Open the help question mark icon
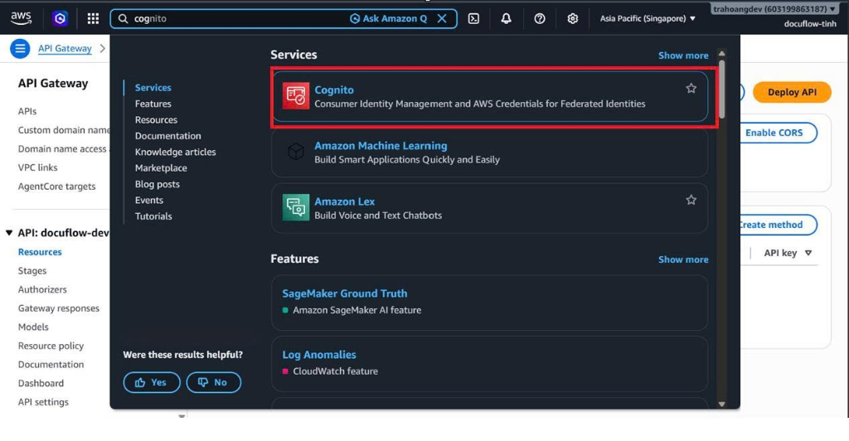 (539, 18)
